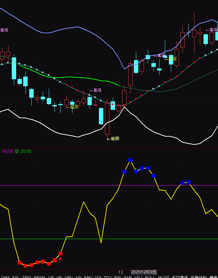
Task: Click the 离场 label at top left edge
Action: click(4, 30)
